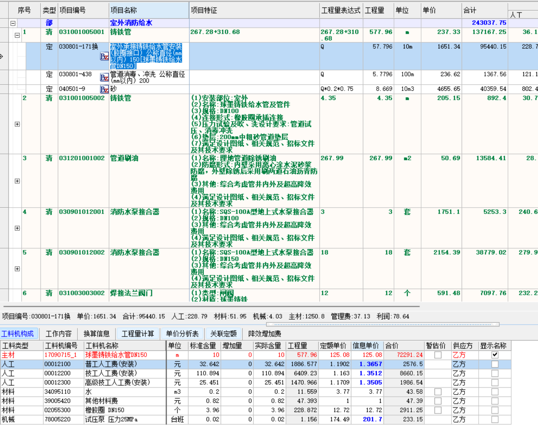The height and width of the screenshot is (445, 538).
Task: Click the 1751.1 unit price of item 4
Action: (x=449, y=212)
